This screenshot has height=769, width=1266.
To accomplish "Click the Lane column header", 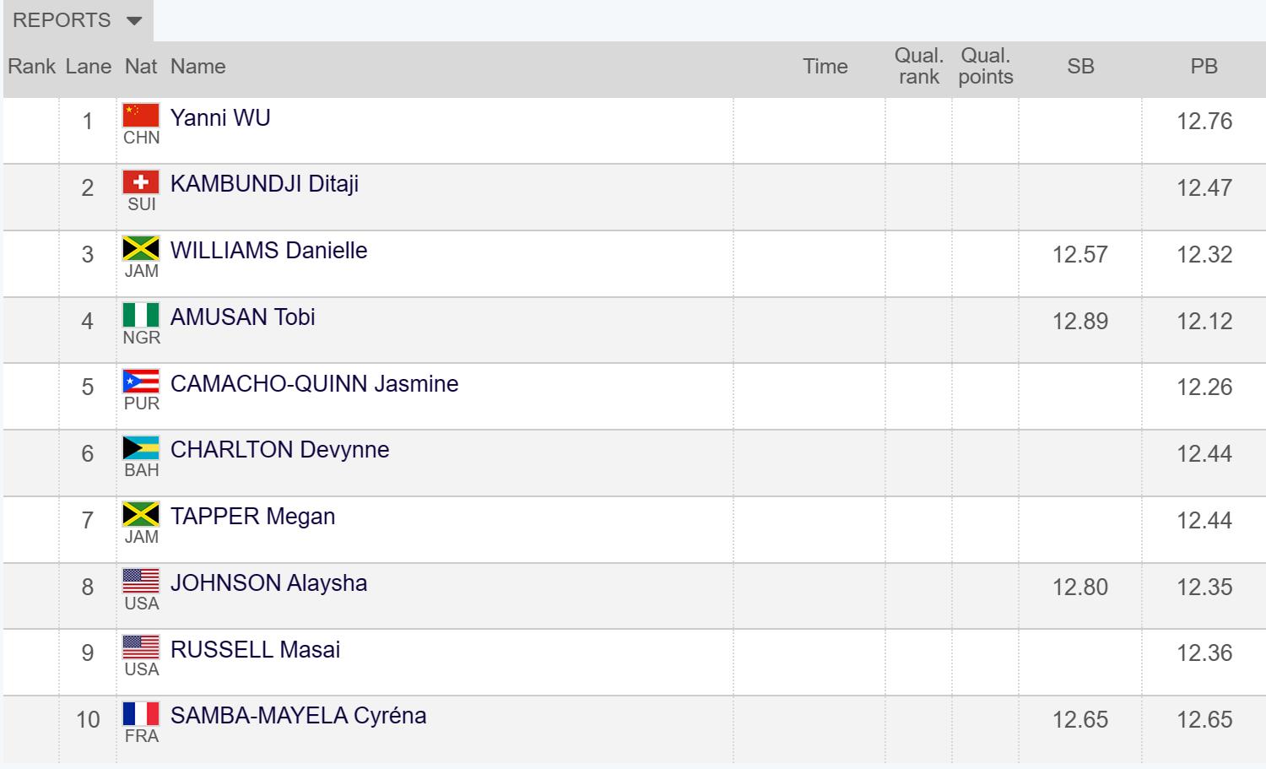I will click(x=88, y=67).
